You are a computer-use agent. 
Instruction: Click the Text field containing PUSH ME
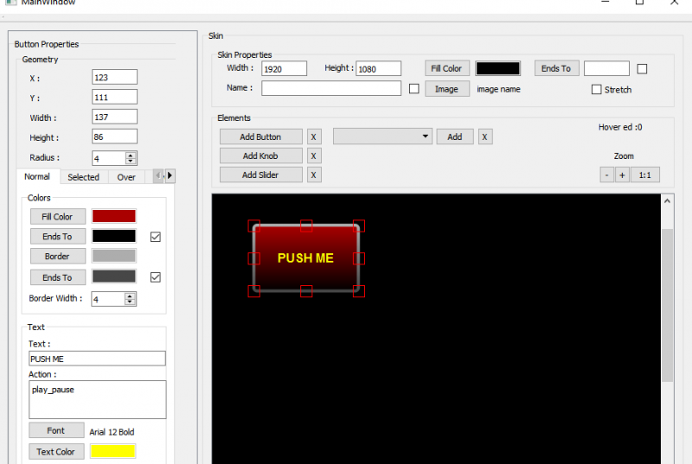(97, 359)
